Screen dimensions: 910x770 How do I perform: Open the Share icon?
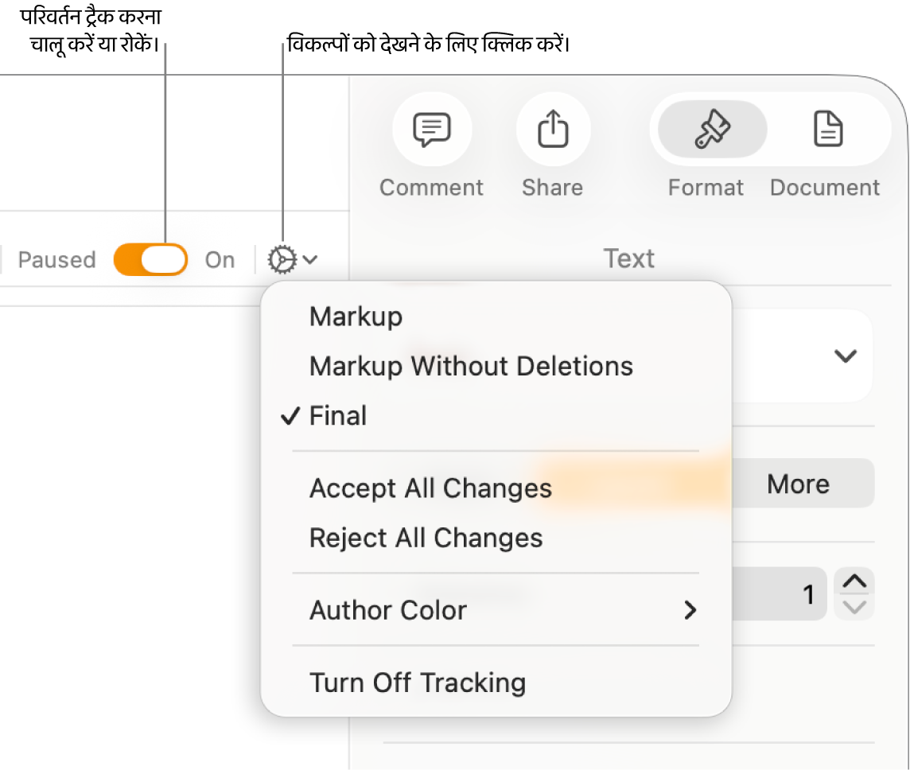tap(553, 129)
